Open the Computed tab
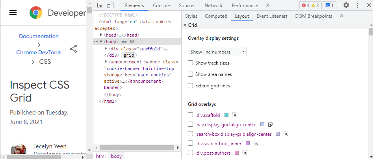 pos(216,16)
